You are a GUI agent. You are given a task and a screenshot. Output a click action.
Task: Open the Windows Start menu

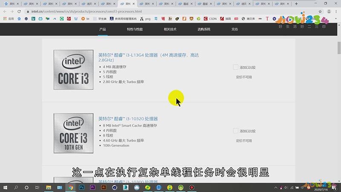point(5,187)
